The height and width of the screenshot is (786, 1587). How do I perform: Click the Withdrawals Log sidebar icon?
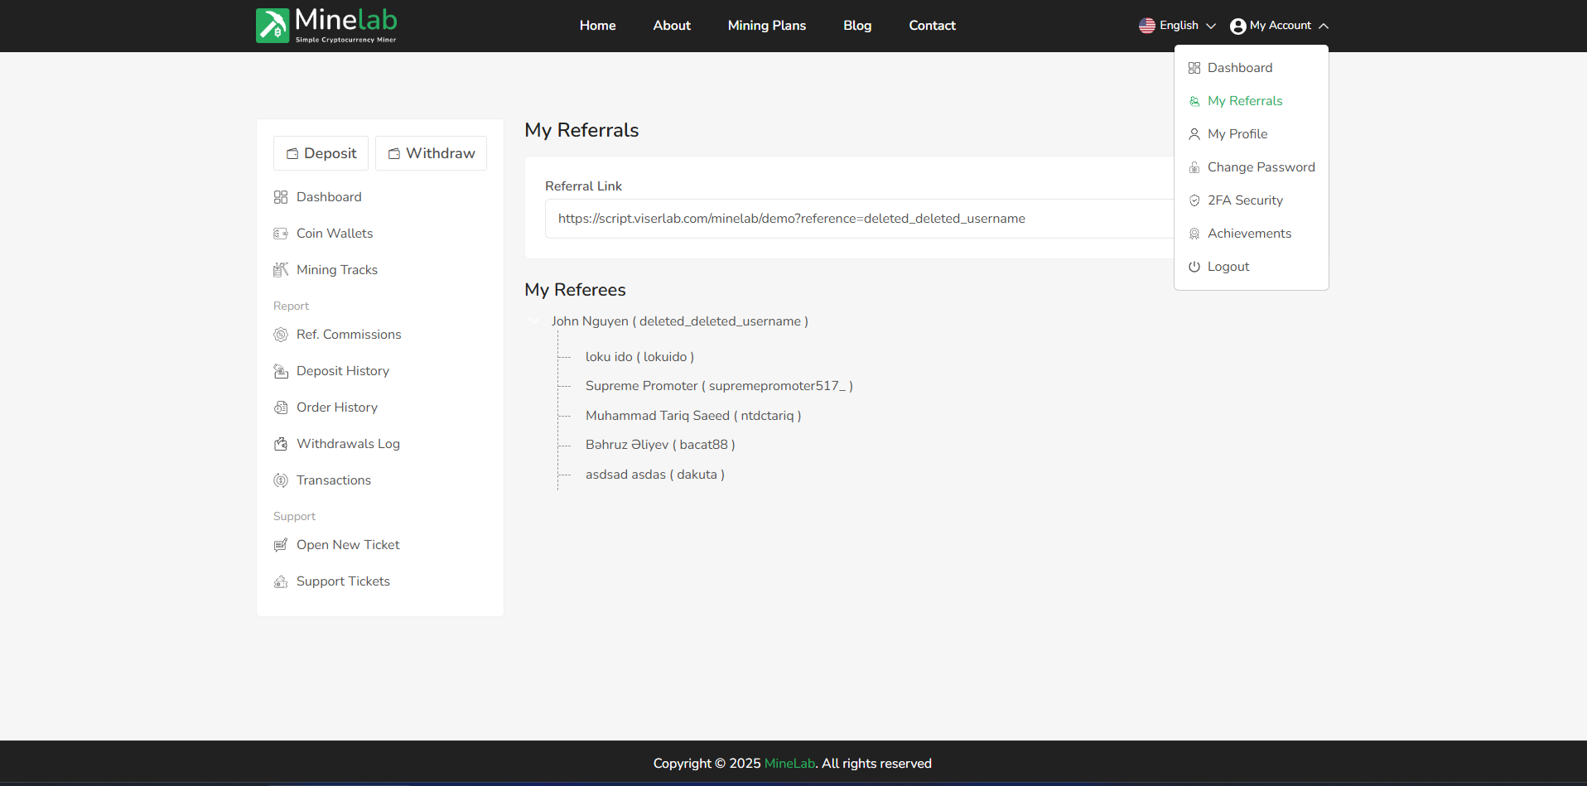tap(281, 444)
